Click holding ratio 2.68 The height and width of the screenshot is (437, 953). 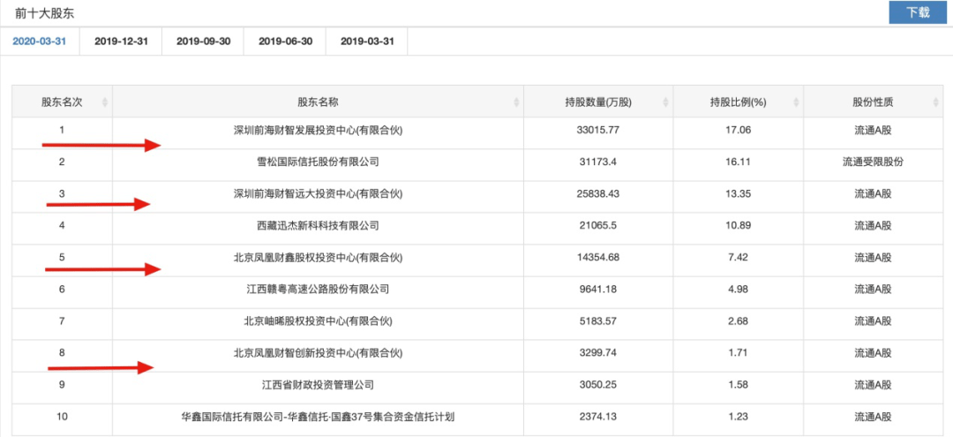tap(738, 321)
